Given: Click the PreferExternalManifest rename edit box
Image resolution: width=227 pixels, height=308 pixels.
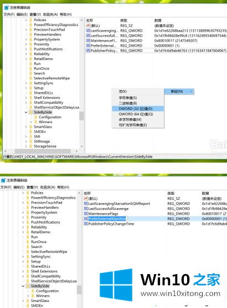Looking at the screenshot, I should pyautogui.click(x=107, y=219).
